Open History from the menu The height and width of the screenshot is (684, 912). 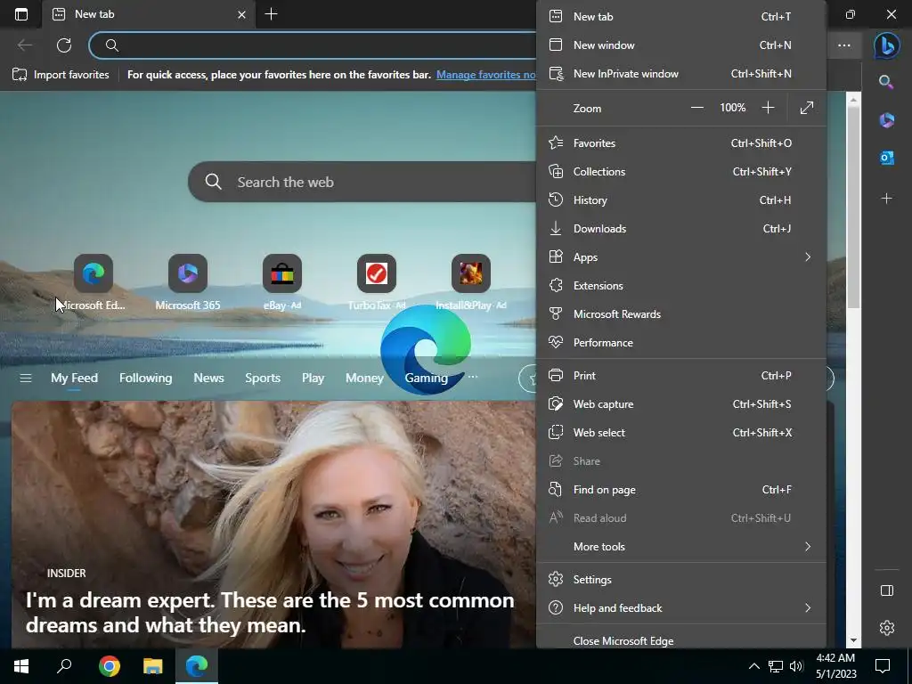(681, 200)
